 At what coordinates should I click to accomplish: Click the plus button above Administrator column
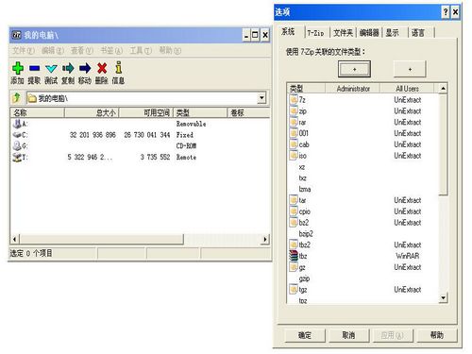pyautogui.click(x=354, y=69)
